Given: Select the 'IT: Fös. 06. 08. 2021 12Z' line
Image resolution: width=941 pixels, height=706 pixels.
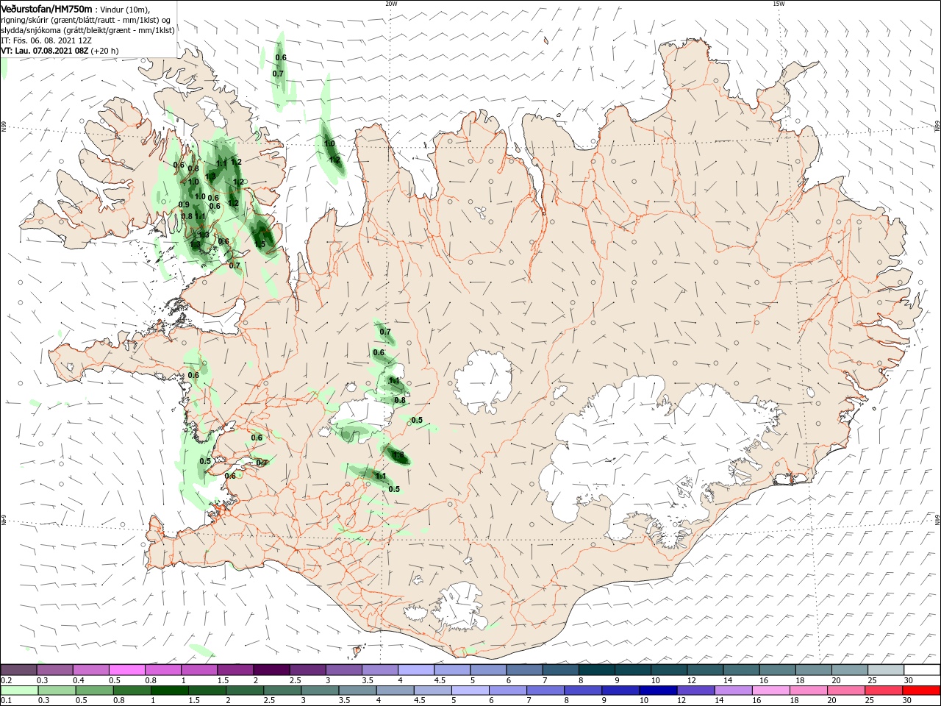Looking at the screenshot, I should tap(46, 40).
